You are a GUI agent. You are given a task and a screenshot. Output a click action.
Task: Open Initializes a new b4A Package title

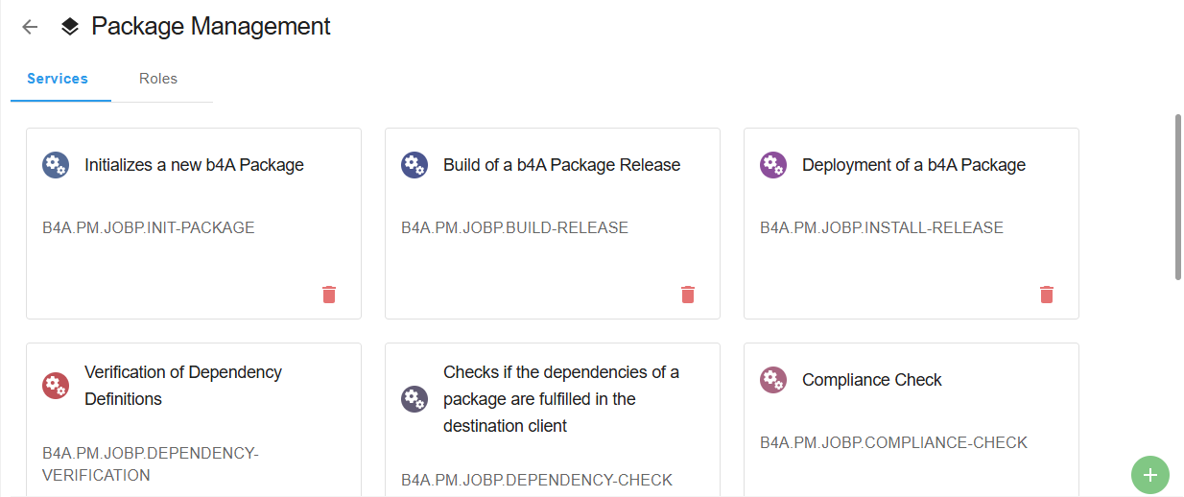(x=194, y=165)
